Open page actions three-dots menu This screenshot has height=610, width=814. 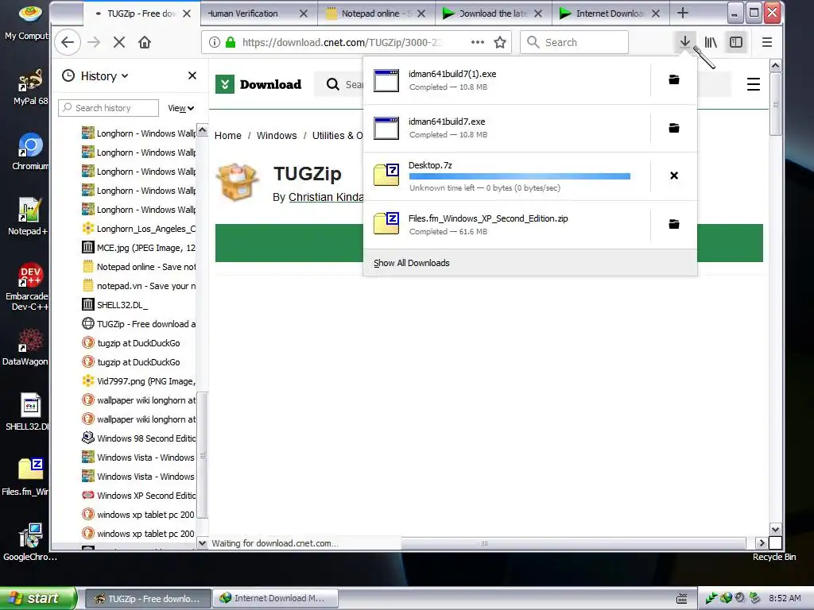478,42
